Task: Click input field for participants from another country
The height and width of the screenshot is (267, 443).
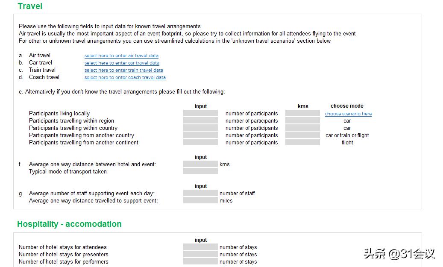Action: pyautogui.click(x=200, y=135)
